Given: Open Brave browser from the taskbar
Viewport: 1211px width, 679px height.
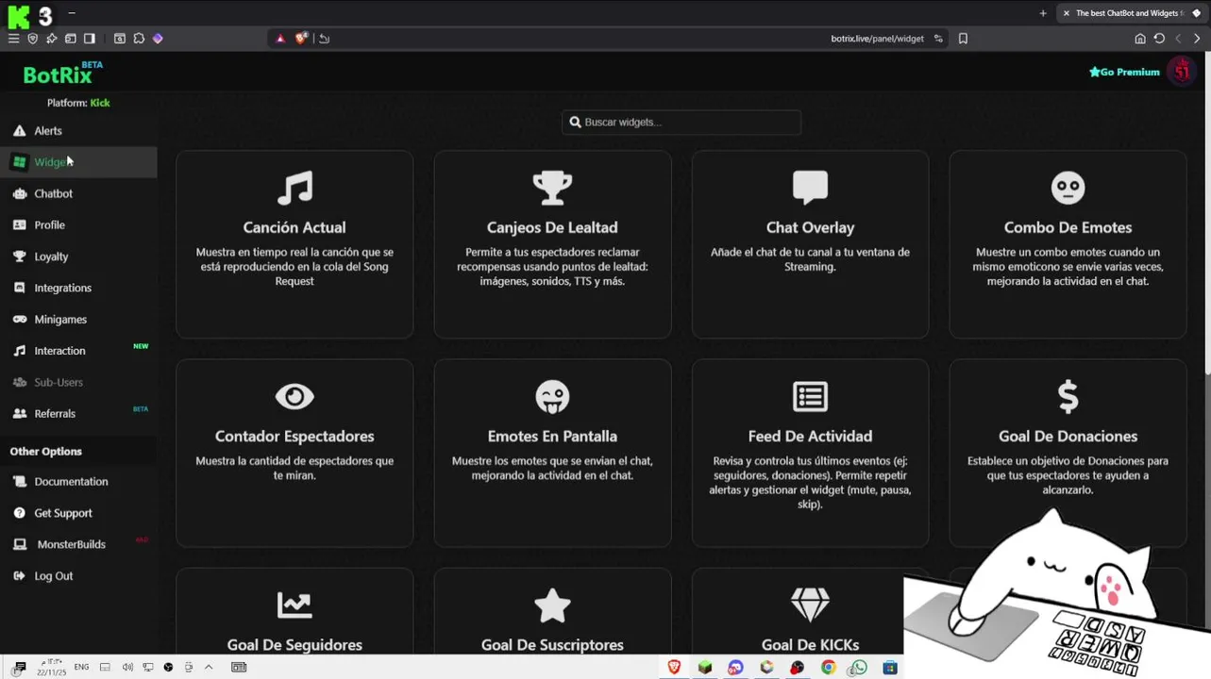Looking at the screenshot, I should (674, 667).
